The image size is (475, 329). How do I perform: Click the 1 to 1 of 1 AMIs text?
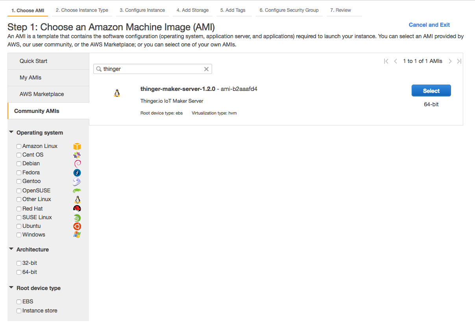pyautogui.click(x=423, y=61)
